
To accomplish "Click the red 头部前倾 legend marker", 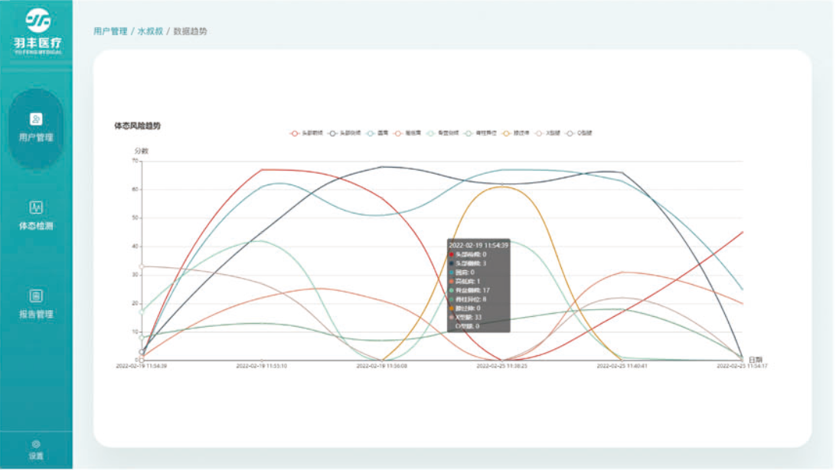I will [x=295, y=133].
